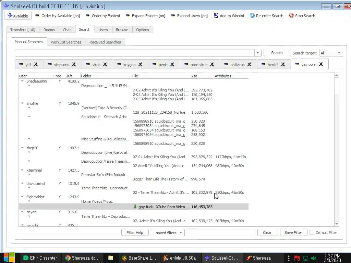The height and width of the screenshot is (263, 351).
Task: Collapse the xterminal user row
Action: [22, 170]
